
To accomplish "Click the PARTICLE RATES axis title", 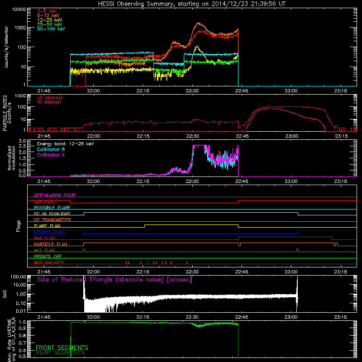I will tap(5, 113).
